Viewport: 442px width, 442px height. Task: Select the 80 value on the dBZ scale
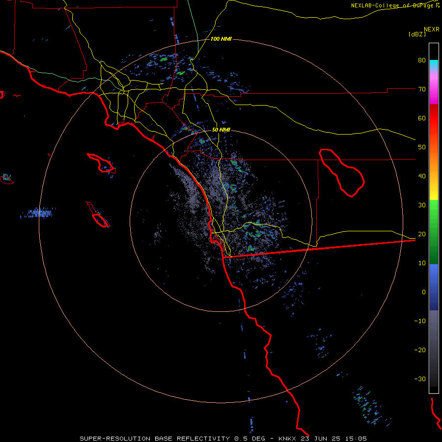coord(422,60)
